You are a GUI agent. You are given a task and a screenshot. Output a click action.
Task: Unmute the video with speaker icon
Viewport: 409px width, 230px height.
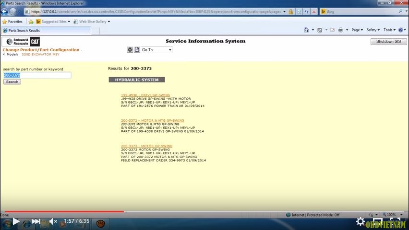(52, 221)
